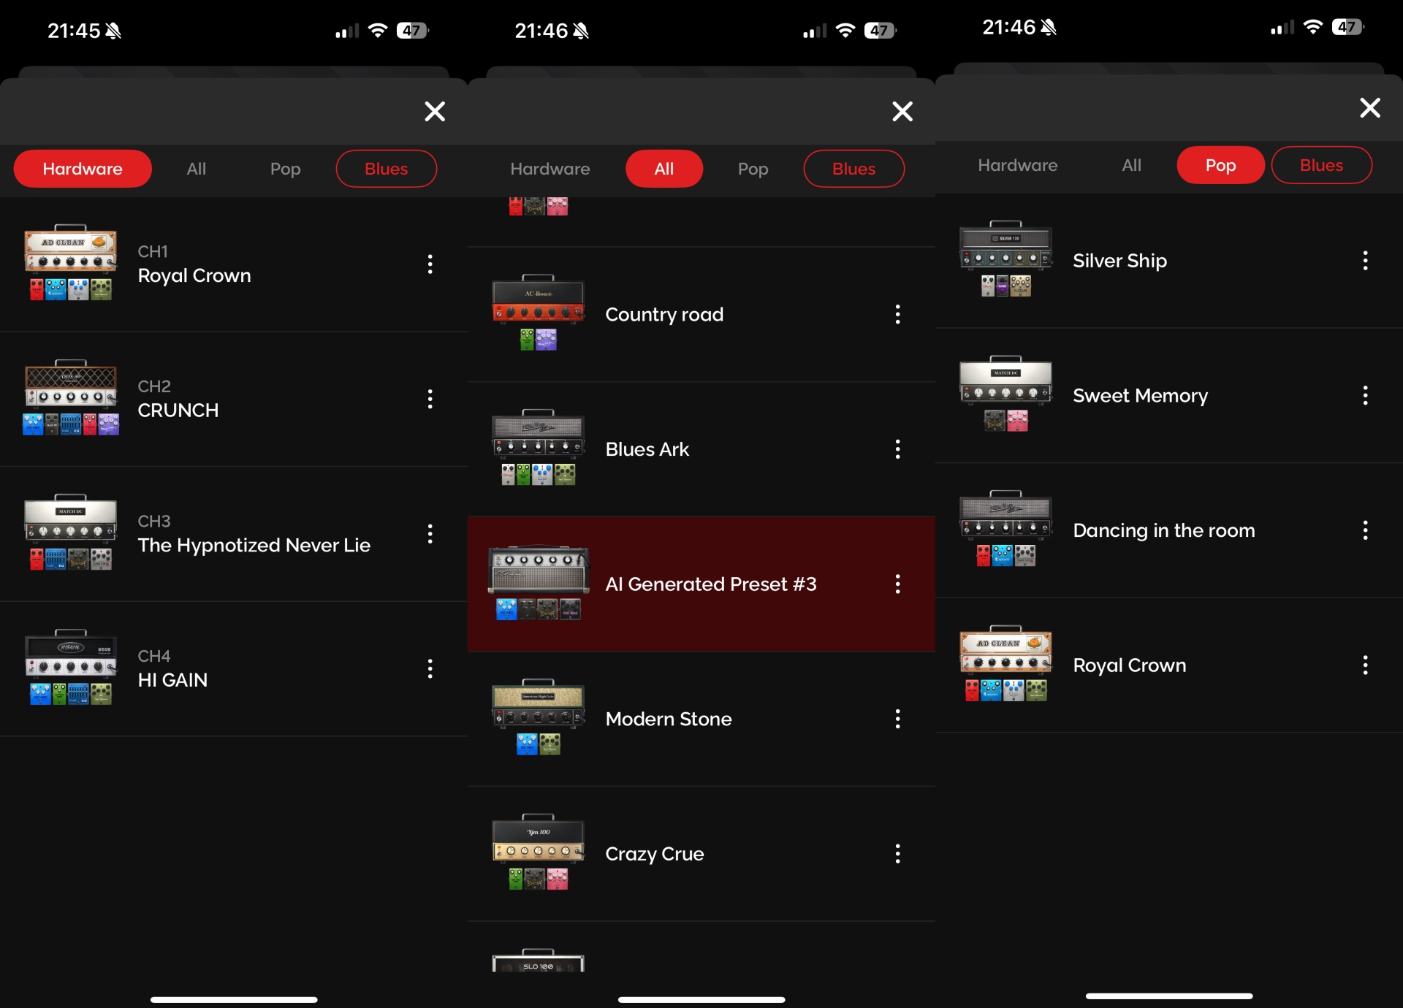Image resolution: width=1403 pixels, height=1008 pixels.
Task: Open options for Royal Crown in Pop list
Action: coord(1366,665)
